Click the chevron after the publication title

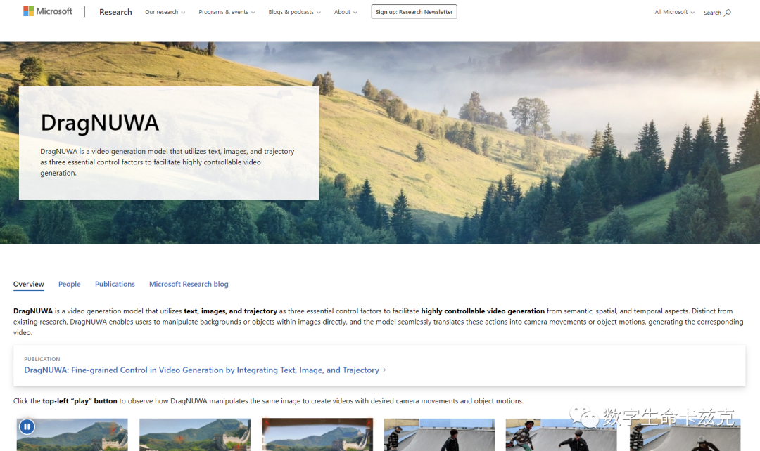(384, 370)
